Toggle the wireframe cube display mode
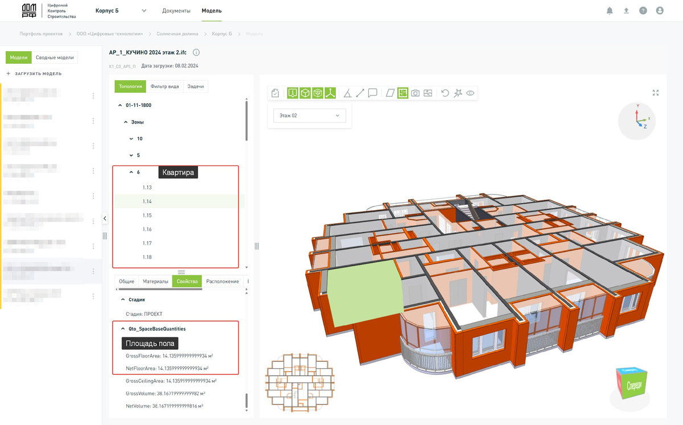This screenshot has height=425, width=683. point(318,93)
